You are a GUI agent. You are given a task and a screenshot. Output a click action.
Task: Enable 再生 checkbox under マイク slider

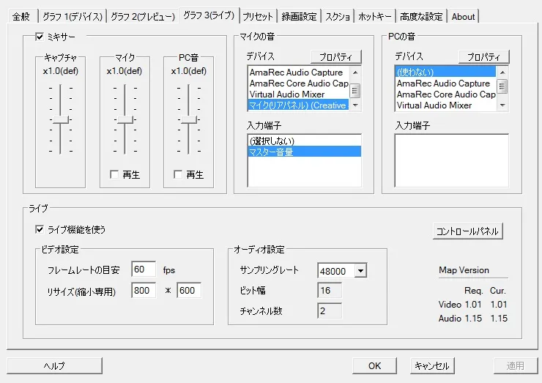114,175
